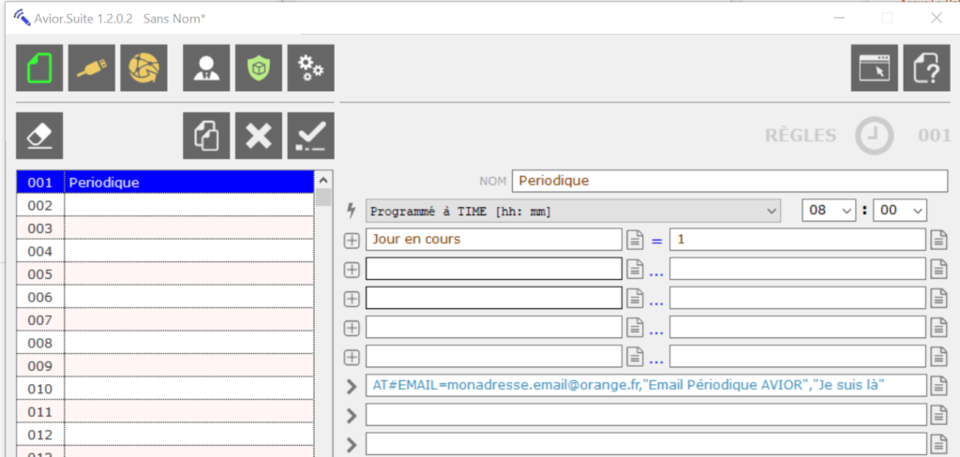Click the green new file icon
Image resolution: width=960 pixels, height=457 pixels.
[x=40, y=68]
